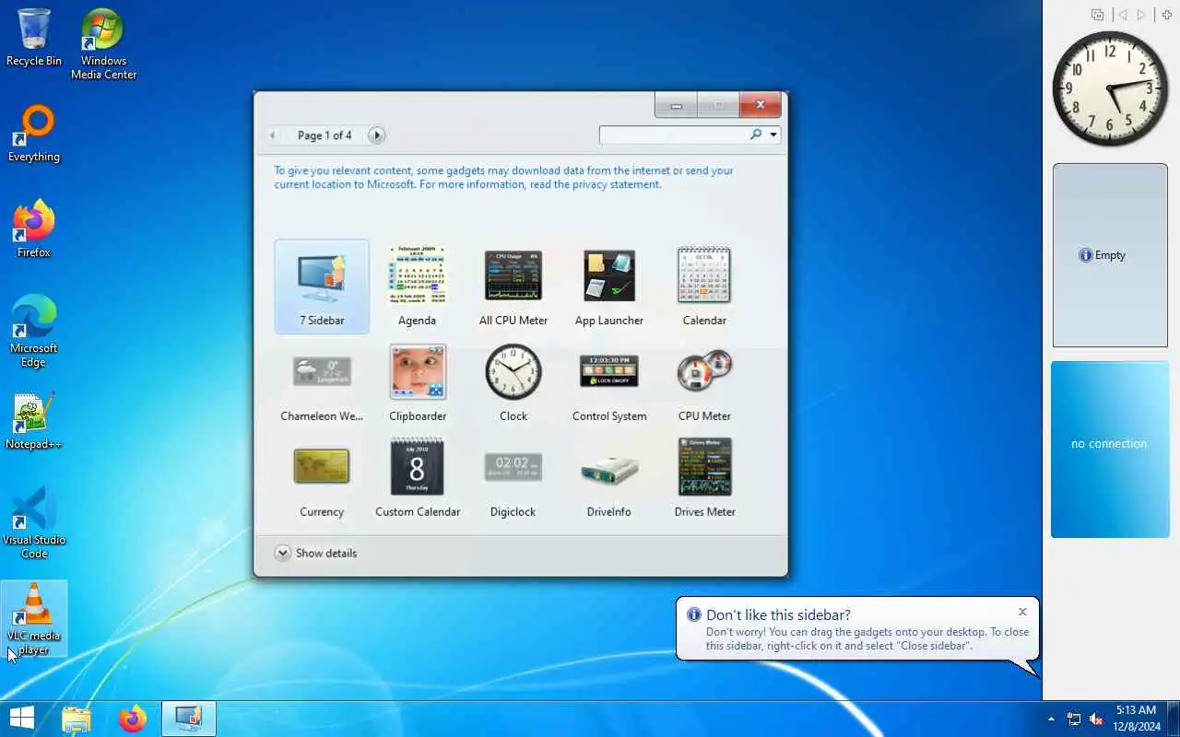Open File Explorer from taskbar
Screen dimensions: 1180x737
coord(77,719)
